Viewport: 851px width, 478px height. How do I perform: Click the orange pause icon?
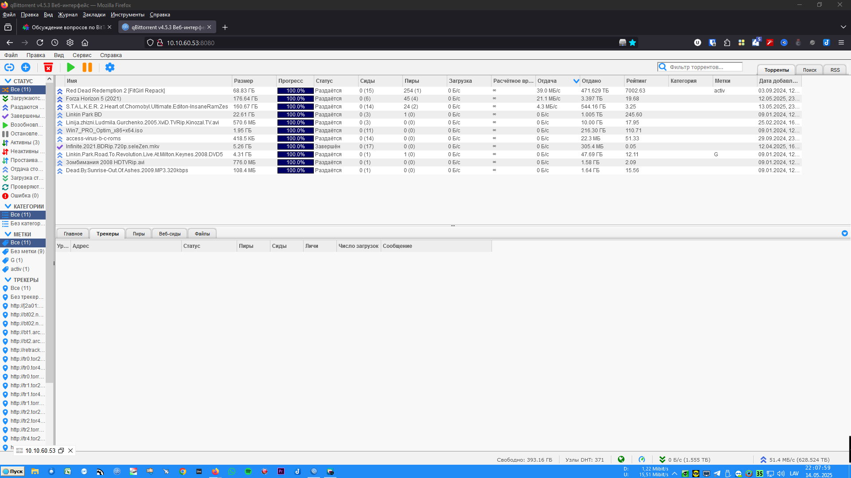87,67
